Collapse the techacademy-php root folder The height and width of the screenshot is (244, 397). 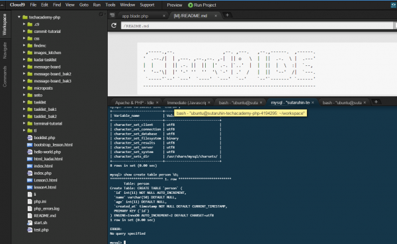19,17
